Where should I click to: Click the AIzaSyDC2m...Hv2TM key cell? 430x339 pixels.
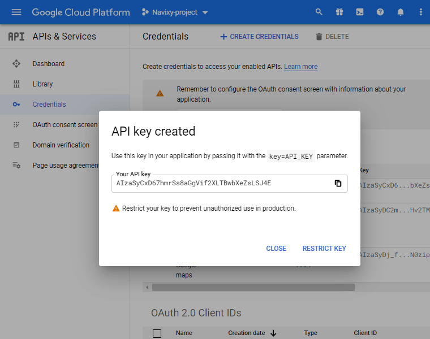395,210
